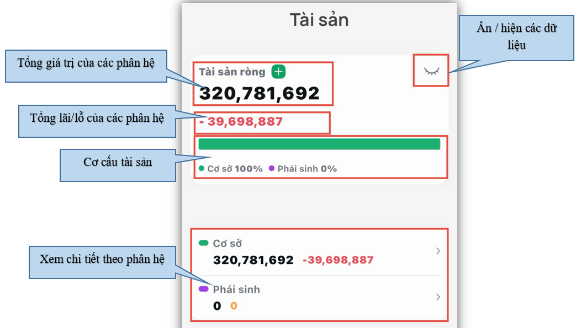The height and width of the screenshot is (328, 576).
Task: Click the orange 0 value in Phái sinh row
Action: (x=234, y=305)
